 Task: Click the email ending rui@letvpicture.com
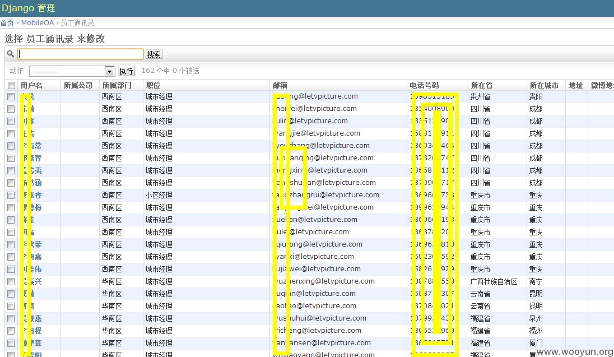coord(326,195)
